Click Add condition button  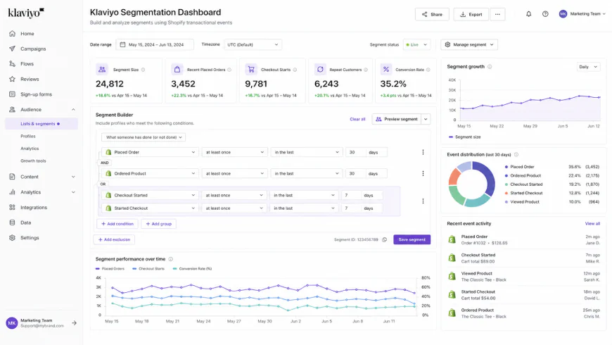point(117,224)
